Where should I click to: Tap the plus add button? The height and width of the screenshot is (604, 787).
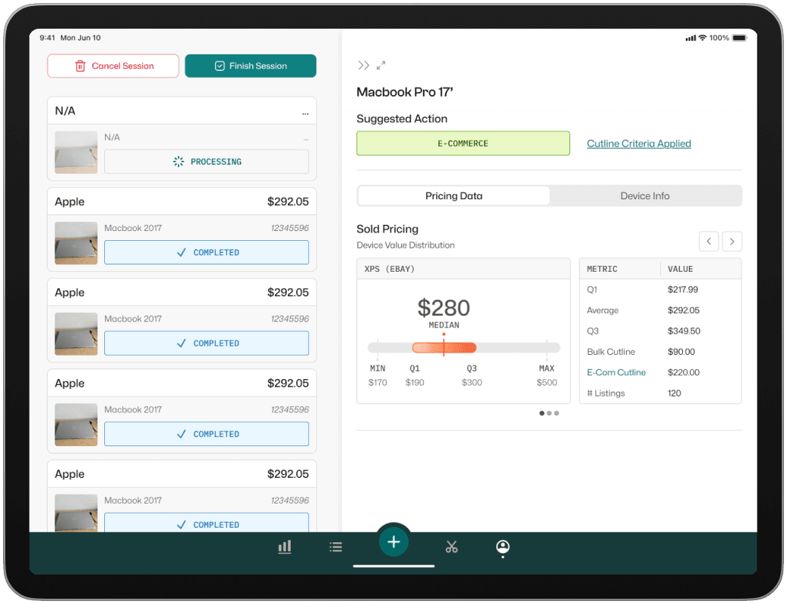(393, 542)
